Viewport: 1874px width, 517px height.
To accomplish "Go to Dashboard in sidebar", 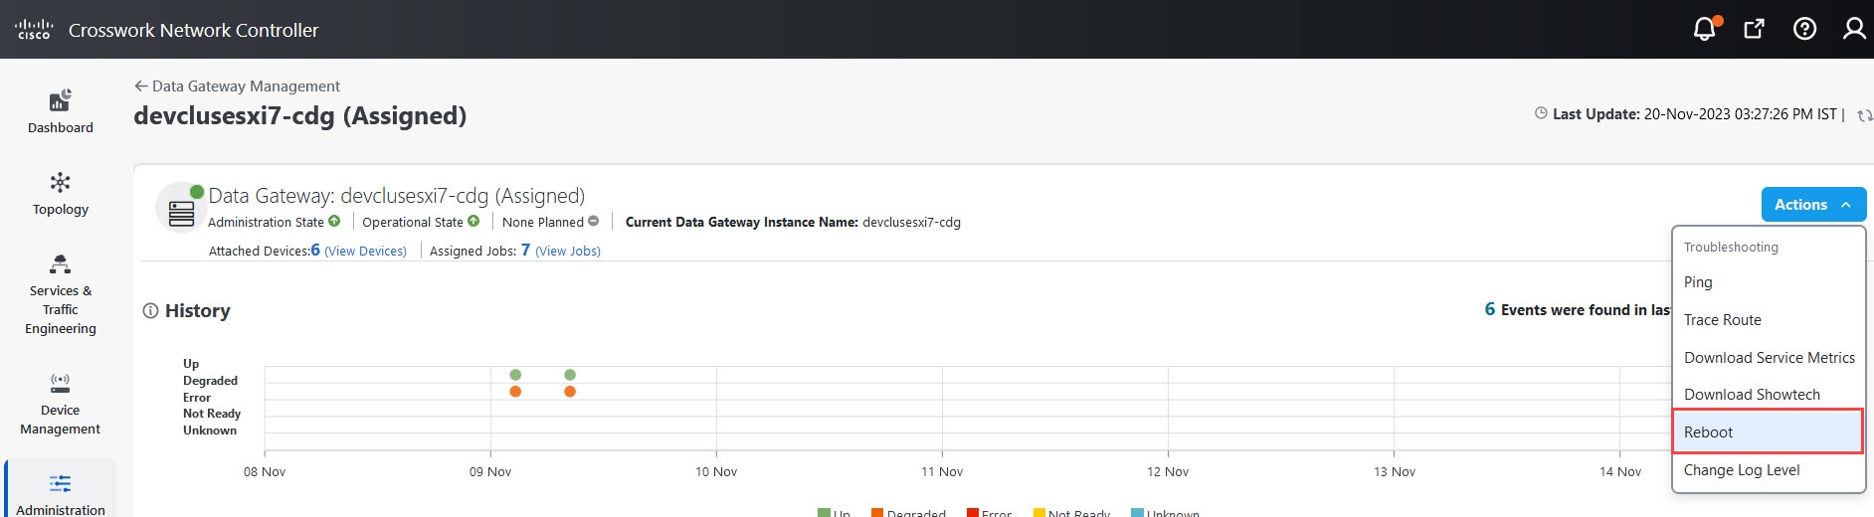I will pos(61,111).
